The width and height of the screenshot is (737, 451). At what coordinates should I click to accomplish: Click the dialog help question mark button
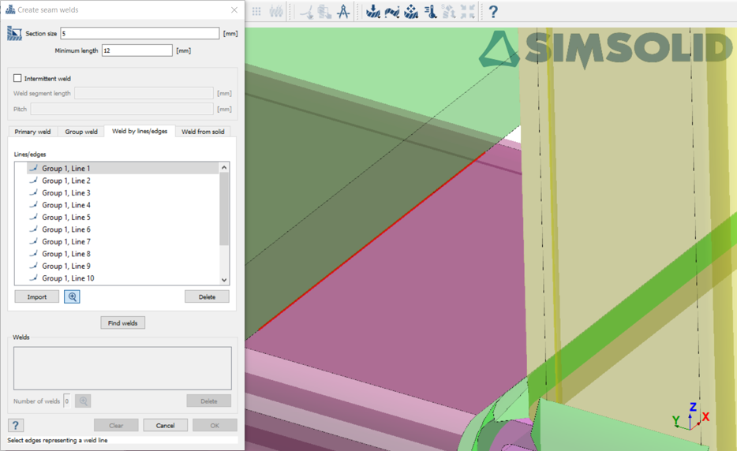click(x=16, y=426)
